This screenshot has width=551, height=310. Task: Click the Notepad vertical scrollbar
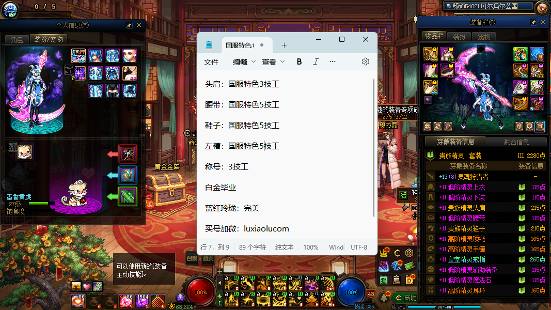coord(374,155)
